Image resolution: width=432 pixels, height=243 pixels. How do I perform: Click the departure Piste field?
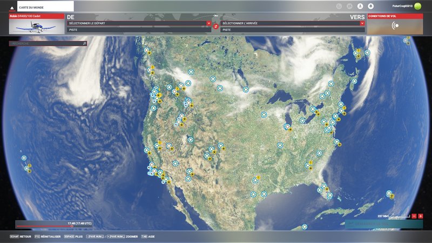coord(139,30)
